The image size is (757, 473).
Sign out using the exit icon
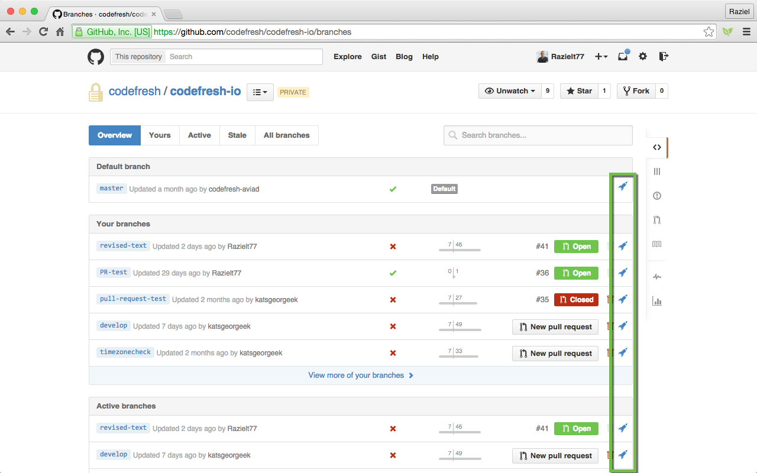point(664,56)
